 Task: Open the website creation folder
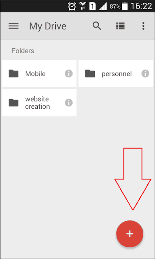coord(39,103)
